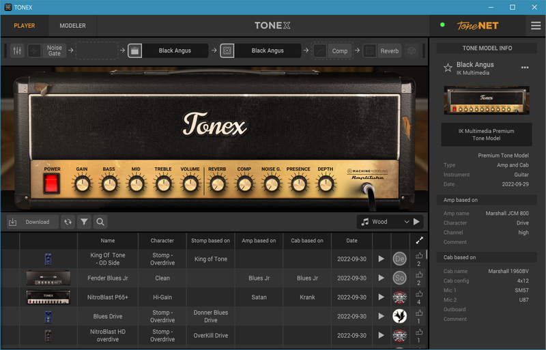
Task: Play the Blues Drive preview
Action: pos(382,316)
